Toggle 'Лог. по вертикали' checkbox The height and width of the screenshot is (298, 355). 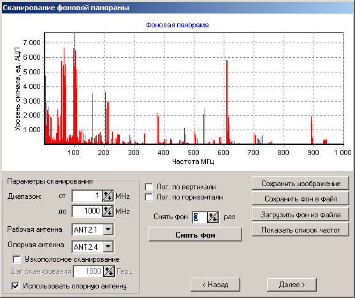149,187
